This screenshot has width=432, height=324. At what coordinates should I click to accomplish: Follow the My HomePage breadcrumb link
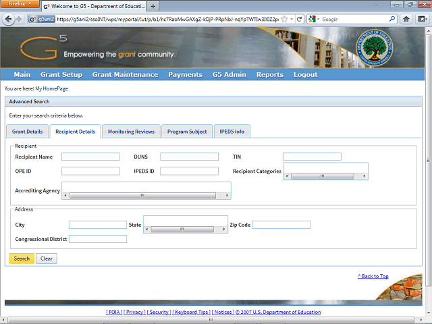(x=51, y=88)
